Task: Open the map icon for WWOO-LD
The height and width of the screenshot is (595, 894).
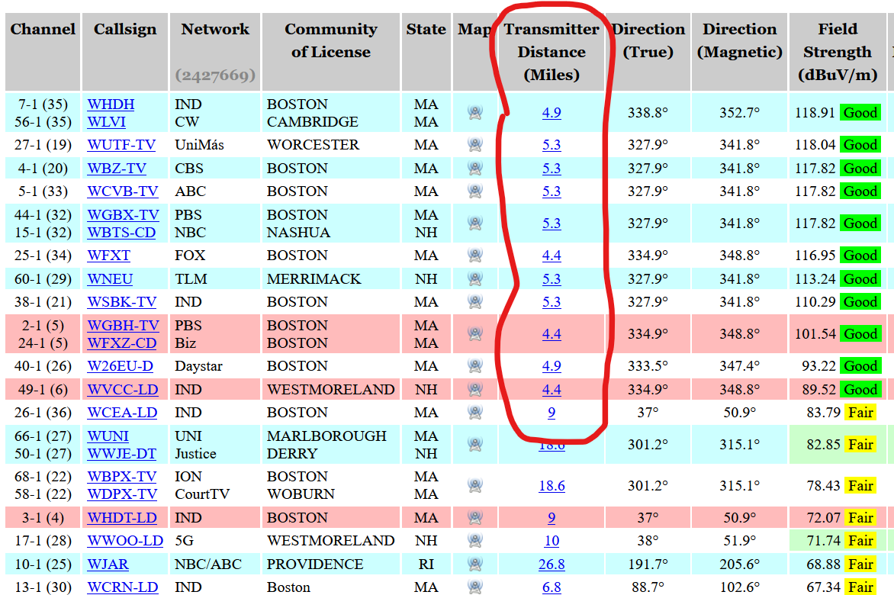Action: (x=475, y=541)
